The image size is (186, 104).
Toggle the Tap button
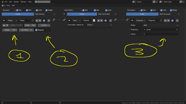click(x=33, y=25)
